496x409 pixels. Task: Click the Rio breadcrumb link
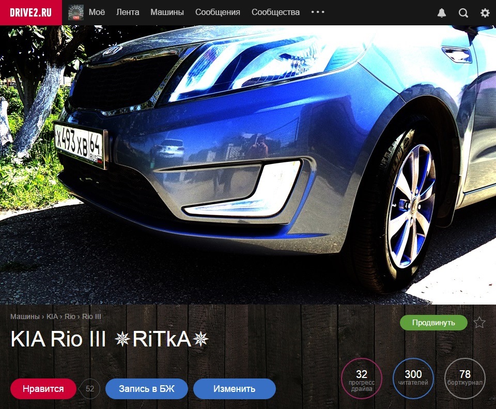tap(70, 316)
